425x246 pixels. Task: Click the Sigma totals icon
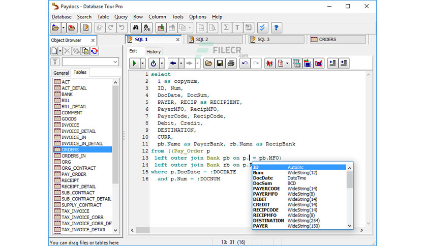click(x=226, y=27)
